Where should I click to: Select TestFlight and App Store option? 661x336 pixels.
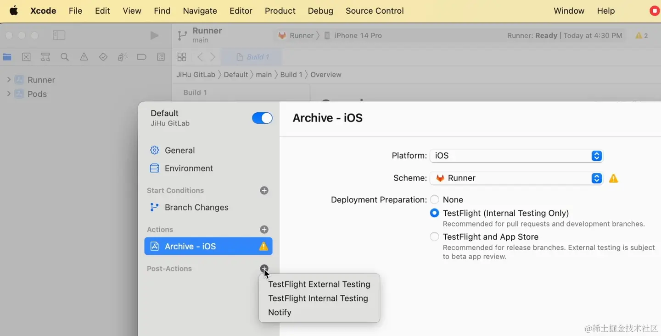434,237
